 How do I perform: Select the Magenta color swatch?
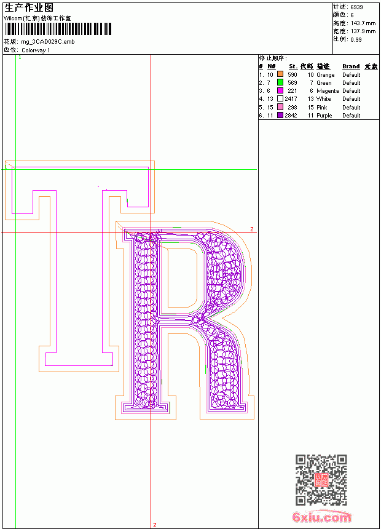pos(280,90)
